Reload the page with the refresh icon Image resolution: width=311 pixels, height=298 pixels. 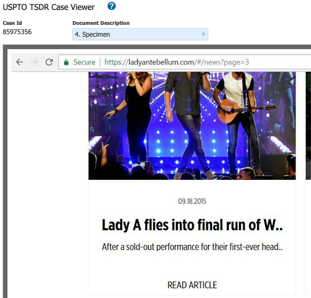[x=49, y=62]
